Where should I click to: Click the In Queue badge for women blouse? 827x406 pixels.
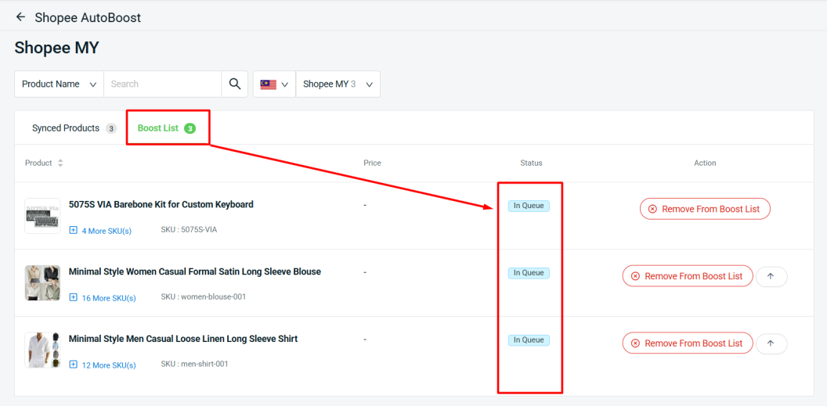coord(529,273)
